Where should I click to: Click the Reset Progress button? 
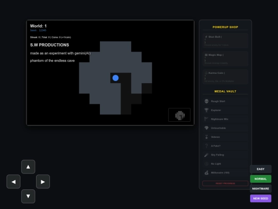point(225,183)
